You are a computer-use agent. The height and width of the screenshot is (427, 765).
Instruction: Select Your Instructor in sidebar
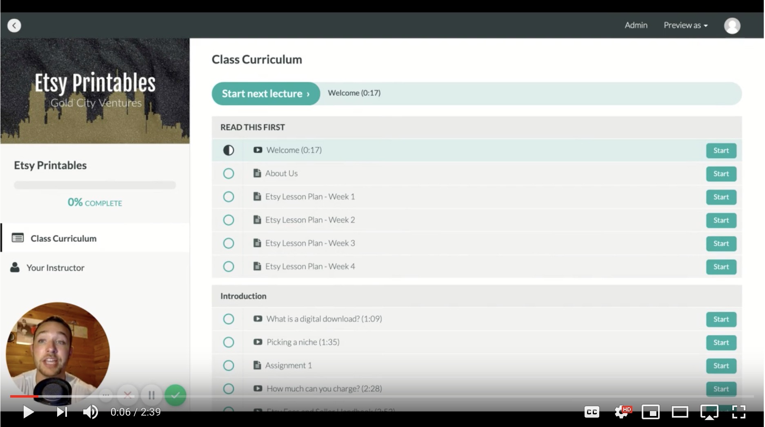(95, 268)
